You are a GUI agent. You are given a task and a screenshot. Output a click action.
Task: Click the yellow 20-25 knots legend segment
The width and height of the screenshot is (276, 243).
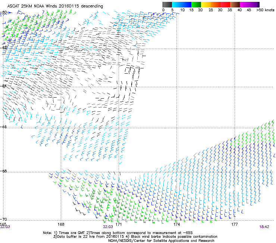coord(206,4)
